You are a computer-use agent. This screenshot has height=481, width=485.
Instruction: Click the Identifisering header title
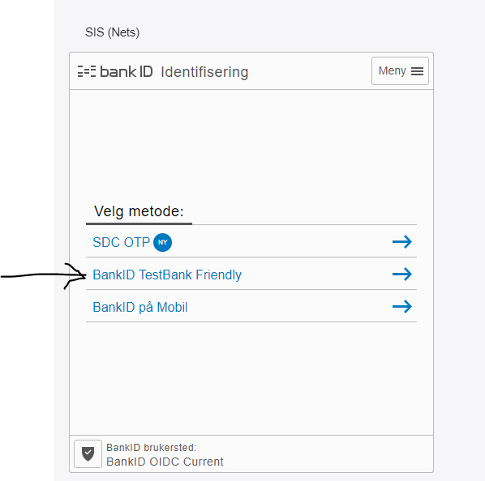pyautogui.click(x=204, y=72)
